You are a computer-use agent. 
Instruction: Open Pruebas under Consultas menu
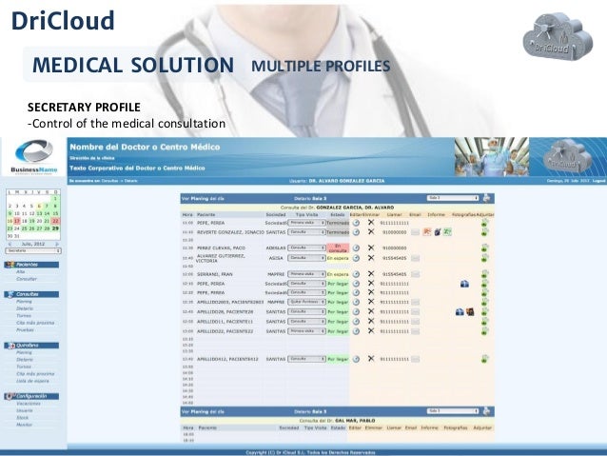pos(25,330)
